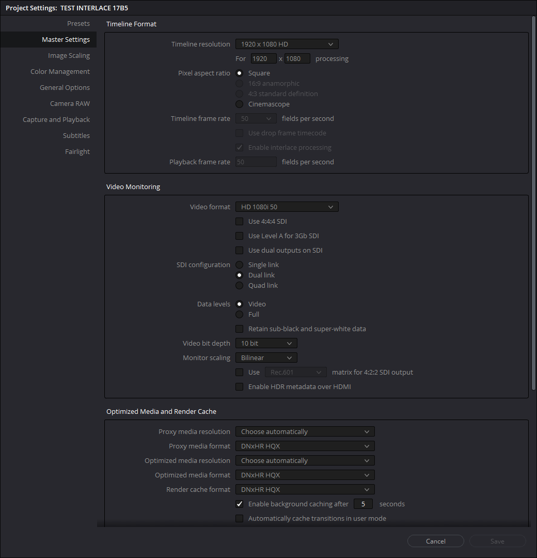This screenshot has height=558, width=537.
Task: Click the 'Video Monitoring' section heading
Action: point(133,187)
